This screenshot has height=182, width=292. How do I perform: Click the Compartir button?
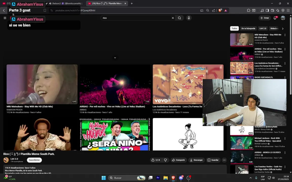[x=178, y=160]
